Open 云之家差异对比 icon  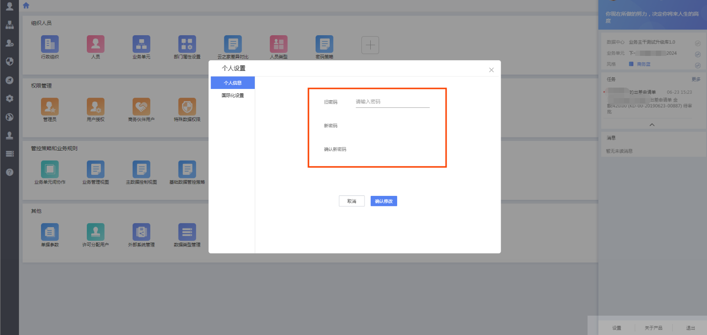tap(233, 44)
